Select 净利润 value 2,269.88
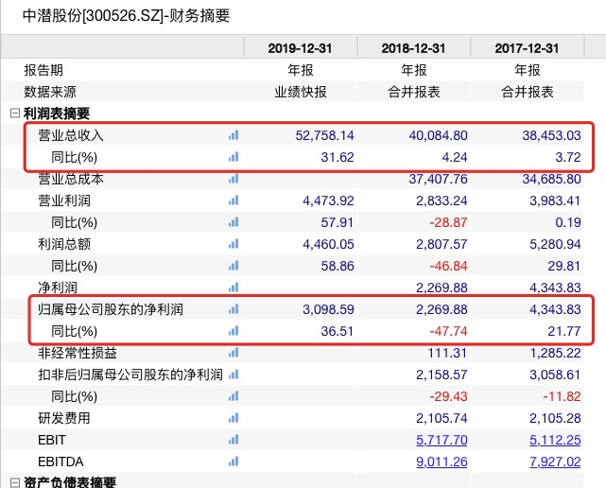606x488 pixels. (442, 288)
